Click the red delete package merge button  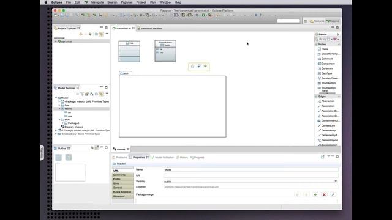tap(324, 194)
